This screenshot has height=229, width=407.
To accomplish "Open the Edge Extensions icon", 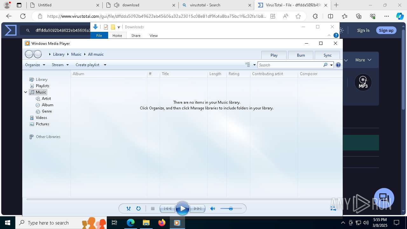I will [x=315, y=16].
